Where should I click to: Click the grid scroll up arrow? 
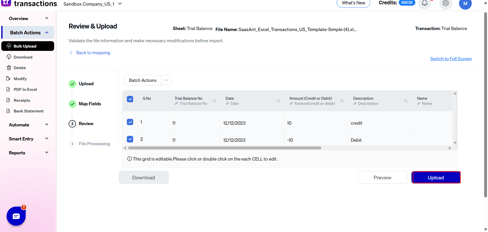[455, 93]
